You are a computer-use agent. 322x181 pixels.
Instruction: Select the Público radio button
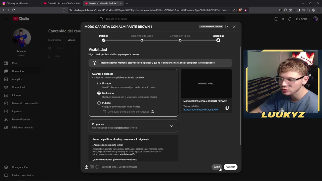pyautogui.click(x=99, y=103)
